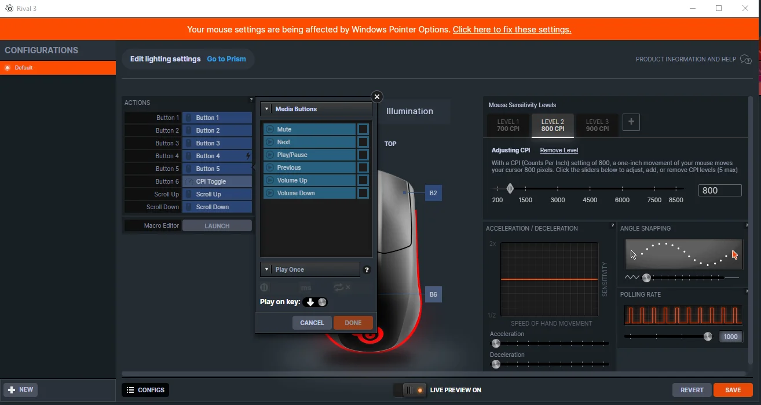Check the Volume Up checkbox
761x405 pixels.
pyautogui.click(x=363, y=180)
